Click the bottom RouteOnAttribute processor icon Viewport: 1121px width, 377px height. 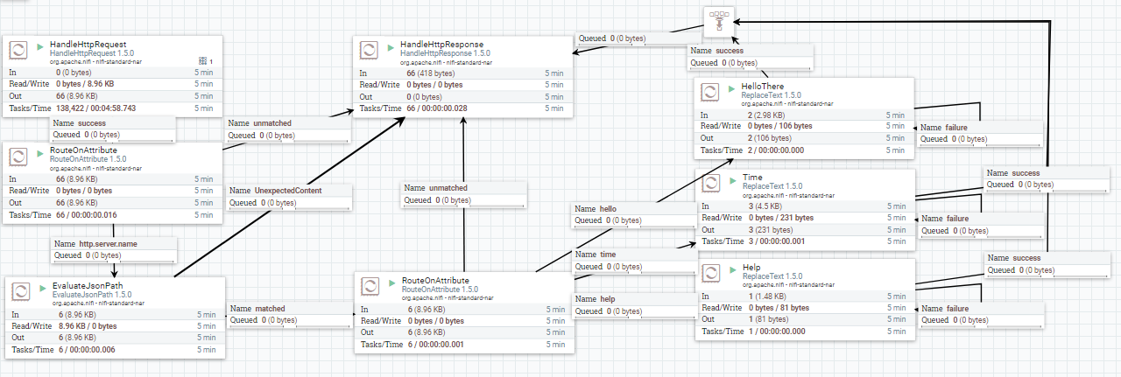tap(370, 286)
